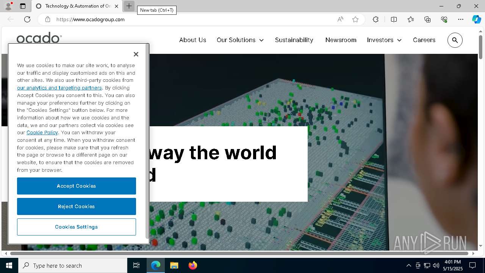The height and width of the screenshot is (273, 485).
Task: Open the Extensions puzzle icon
Action: pyautogui.click(x=375, y=19)
